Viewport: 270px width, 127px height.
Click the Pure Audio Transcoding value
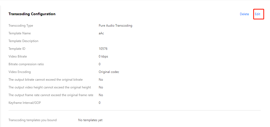click(x=115, y=26)
